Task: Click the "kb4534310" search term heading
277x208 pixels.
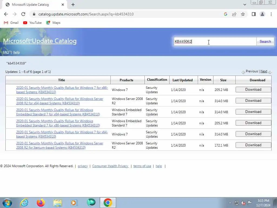Action: coord(16,63)
